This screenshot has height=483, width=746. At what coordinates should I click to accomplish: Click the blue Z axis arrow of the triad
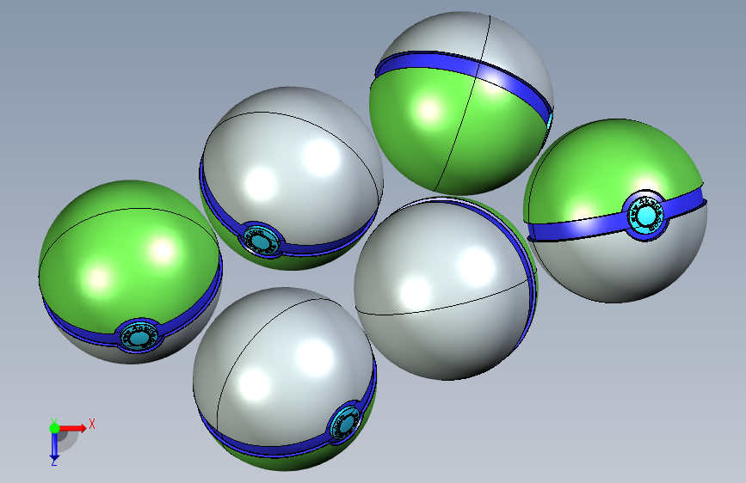pyautogui.click(x=54, y=445)
